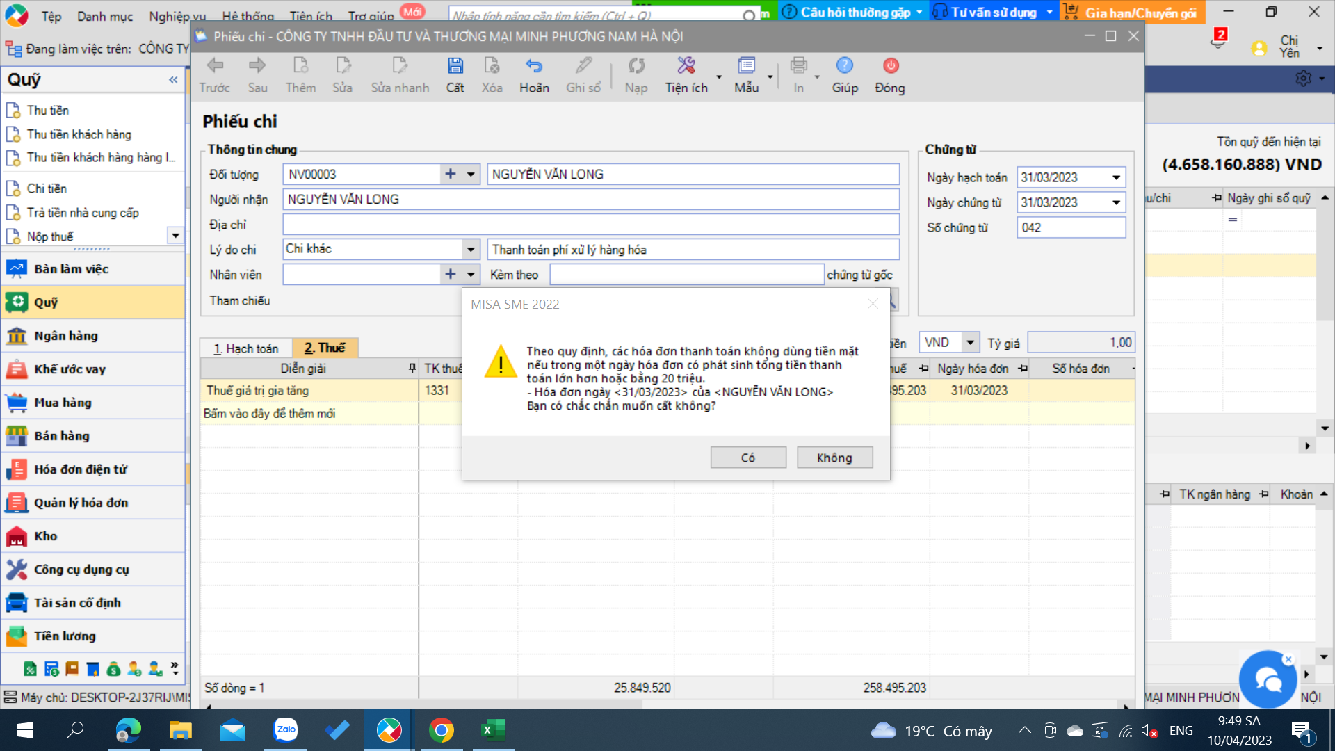Image resolution: width=1335 pixels, height=751 pixels.
Task: Click the Giúp help icon
Action: 845,65
